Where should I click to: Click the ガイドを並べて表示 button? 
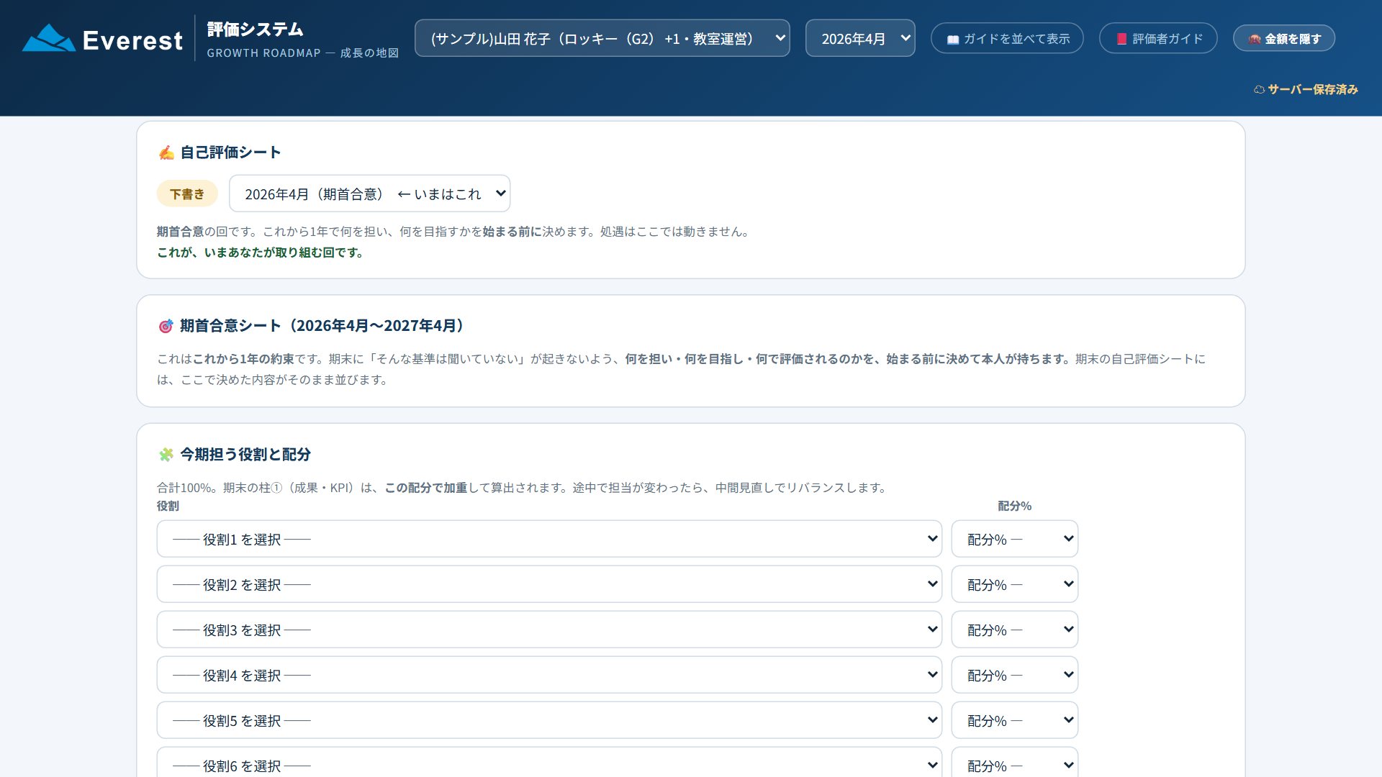[x=1007, y=38]
